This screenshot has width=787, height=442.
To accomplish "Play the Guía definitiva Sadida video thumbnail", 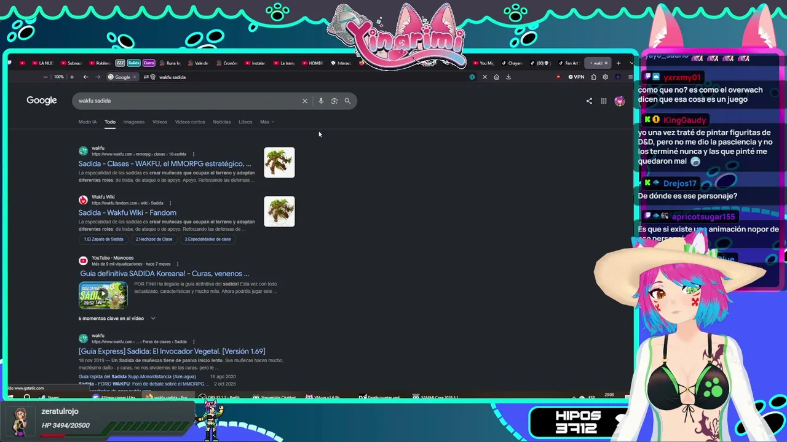I will click(103, 295).
